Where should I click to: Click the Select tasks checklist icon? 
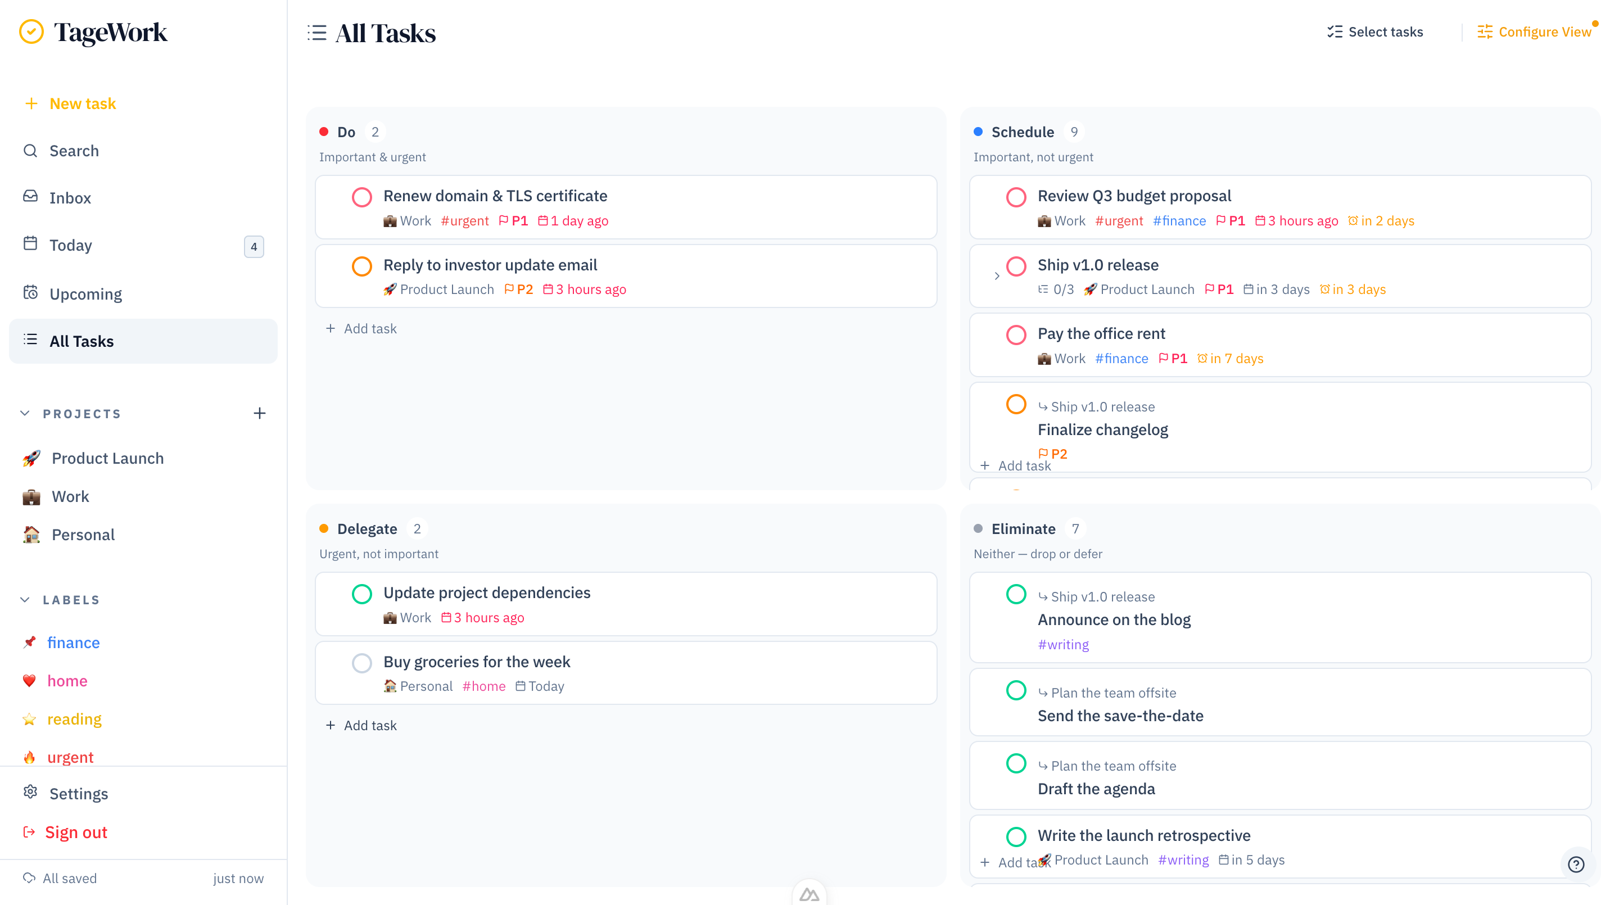(x=1335, y=32)
